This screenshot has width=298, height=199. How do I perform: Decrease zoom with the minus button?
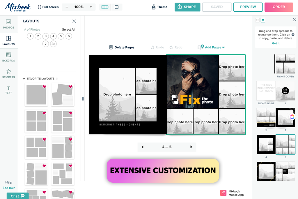(67, 7)
